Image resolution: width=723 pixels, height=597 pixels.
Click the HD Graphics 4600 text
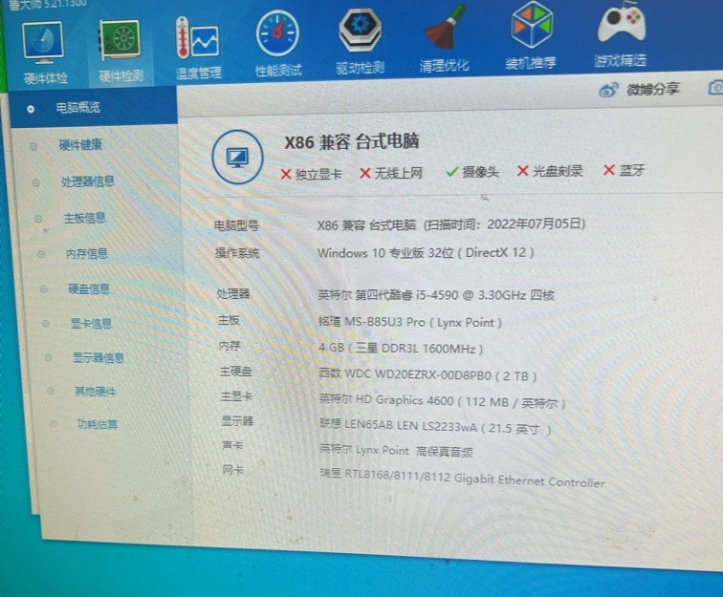click(442, 401)
